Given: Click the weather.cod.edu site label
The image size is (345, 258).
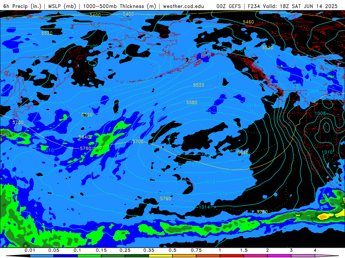Looking at the screenshot, I should [183, 6].
